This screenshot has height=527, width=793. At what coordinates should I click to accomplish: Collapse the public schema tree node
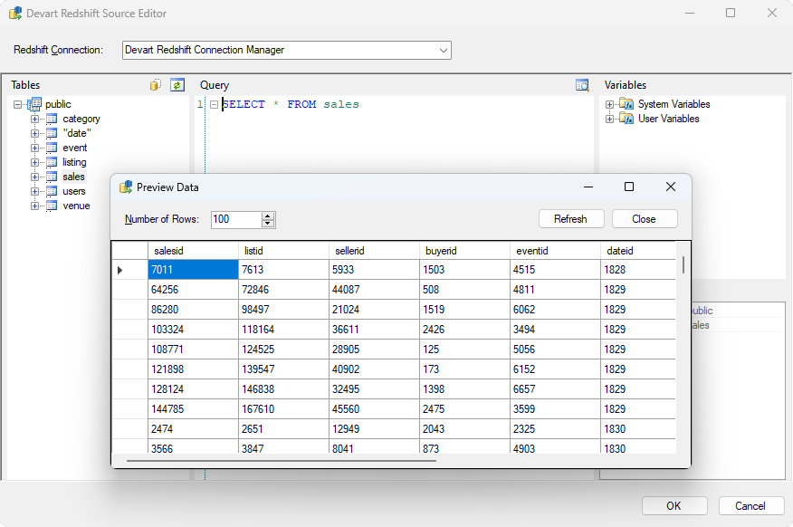point(18,104)
